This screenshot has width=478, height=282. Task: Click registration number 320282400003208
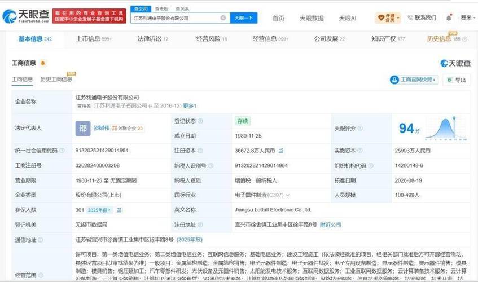[98, 165]
